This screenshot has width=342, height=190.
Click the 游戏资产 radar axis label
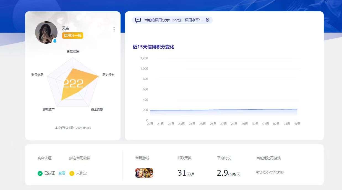49,109
